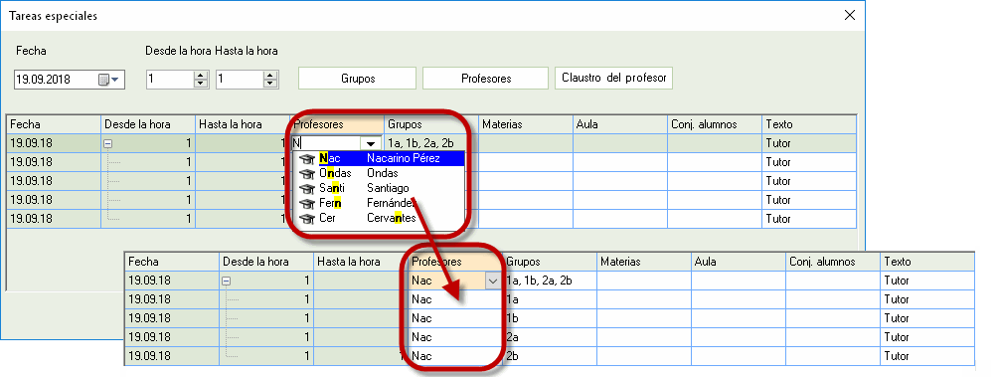
Task: Click the Claustro del profesor button
Action: pos(613,78)
